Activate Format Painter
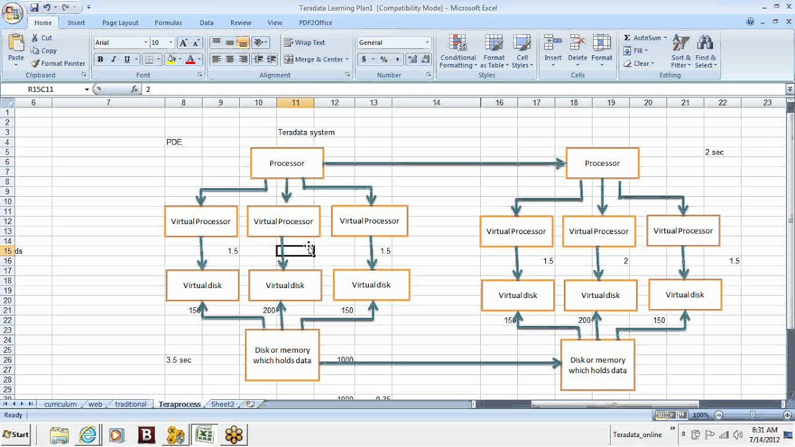 pos(58,63)
